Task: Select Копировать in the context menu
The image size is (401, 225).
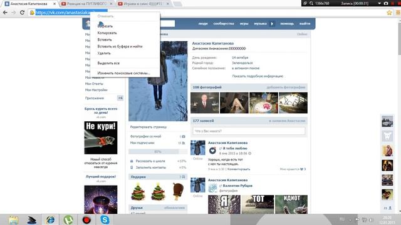Action: tap(107, 33)
